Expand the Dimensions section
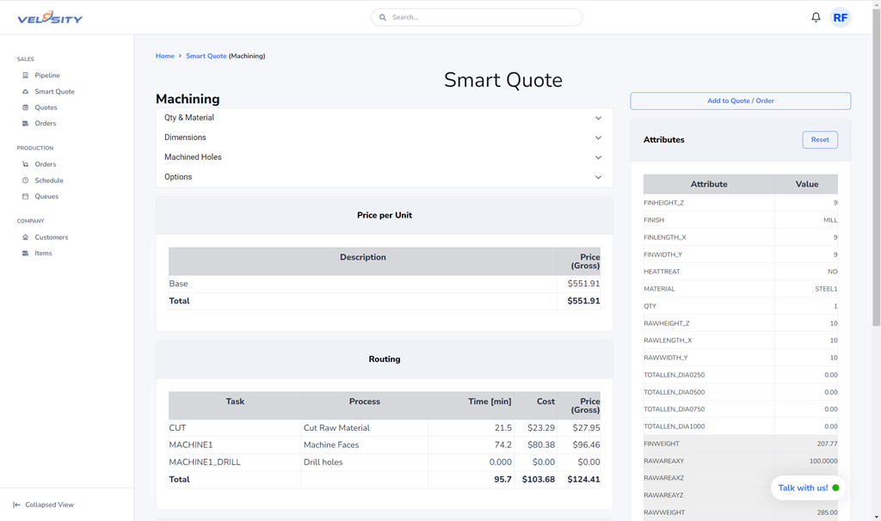Screen dimensions: 881x521 [383, 138]
